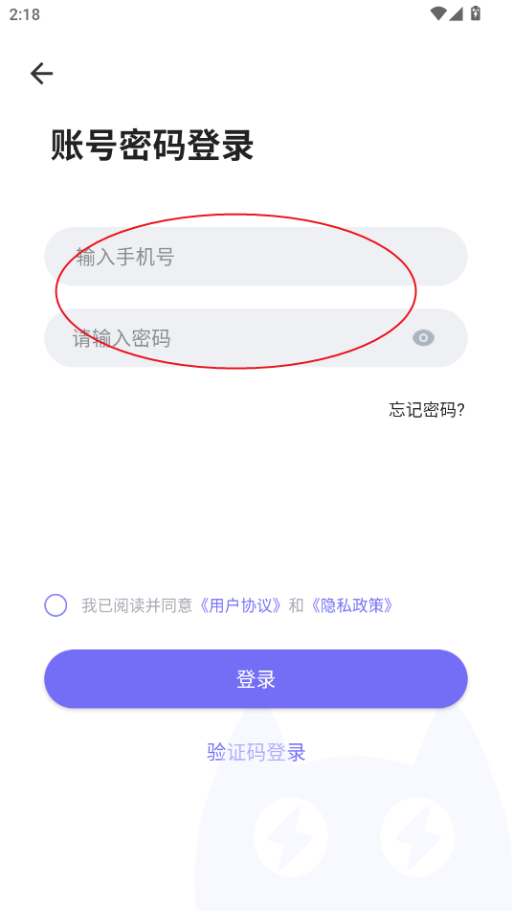Tap the mascot's left lightning bolt eye
This screenshot has height=911, width=512.
[x=290, y=837]
